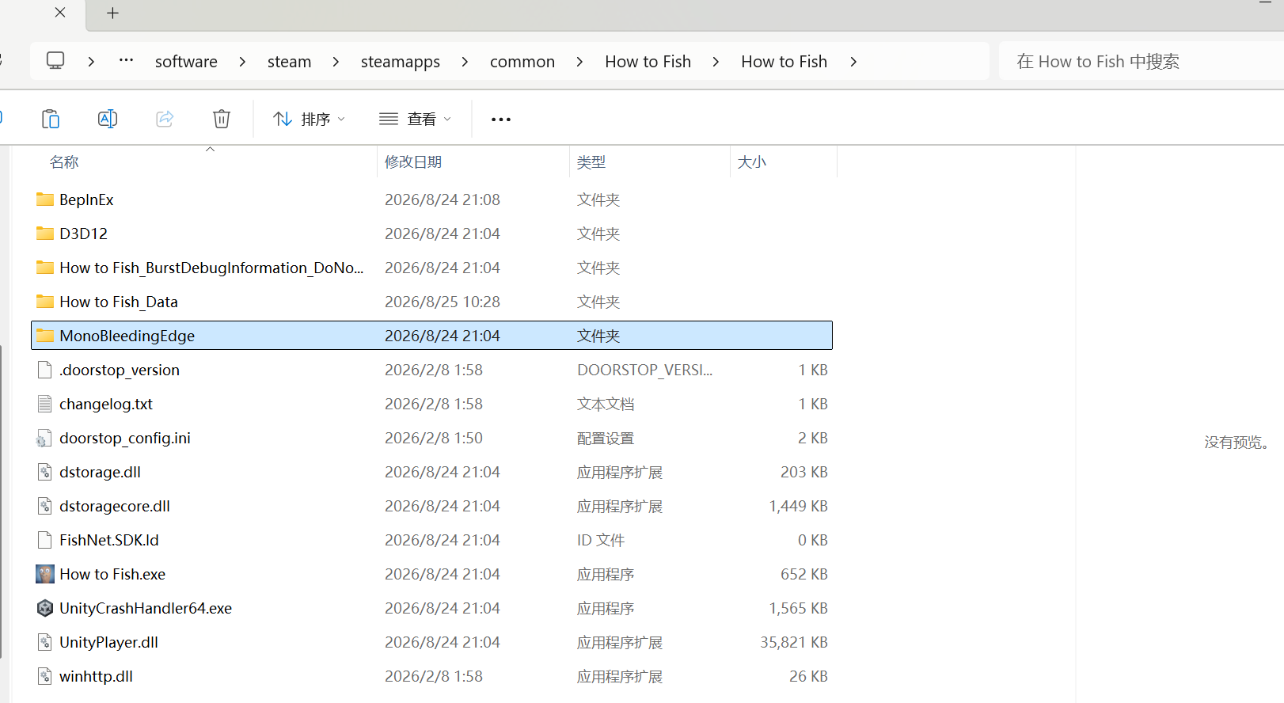1284x703 pixels.
Task: Expand the chevron after common breadcrumb
Action: pyautogui.click(x=579, y=61)
